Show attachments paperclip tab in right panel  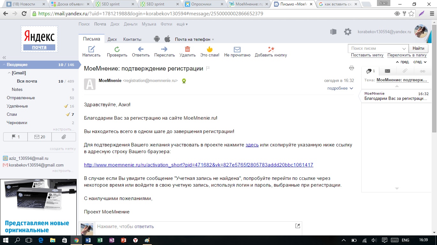tap(405, 71)
